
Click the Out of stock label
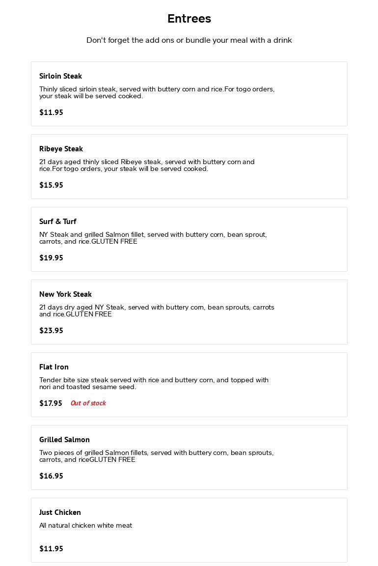[x=88, y=403]
